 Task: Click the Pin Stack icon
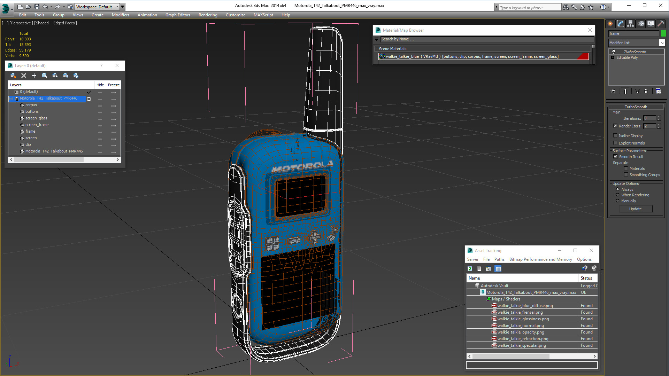(x=613, y=91)
